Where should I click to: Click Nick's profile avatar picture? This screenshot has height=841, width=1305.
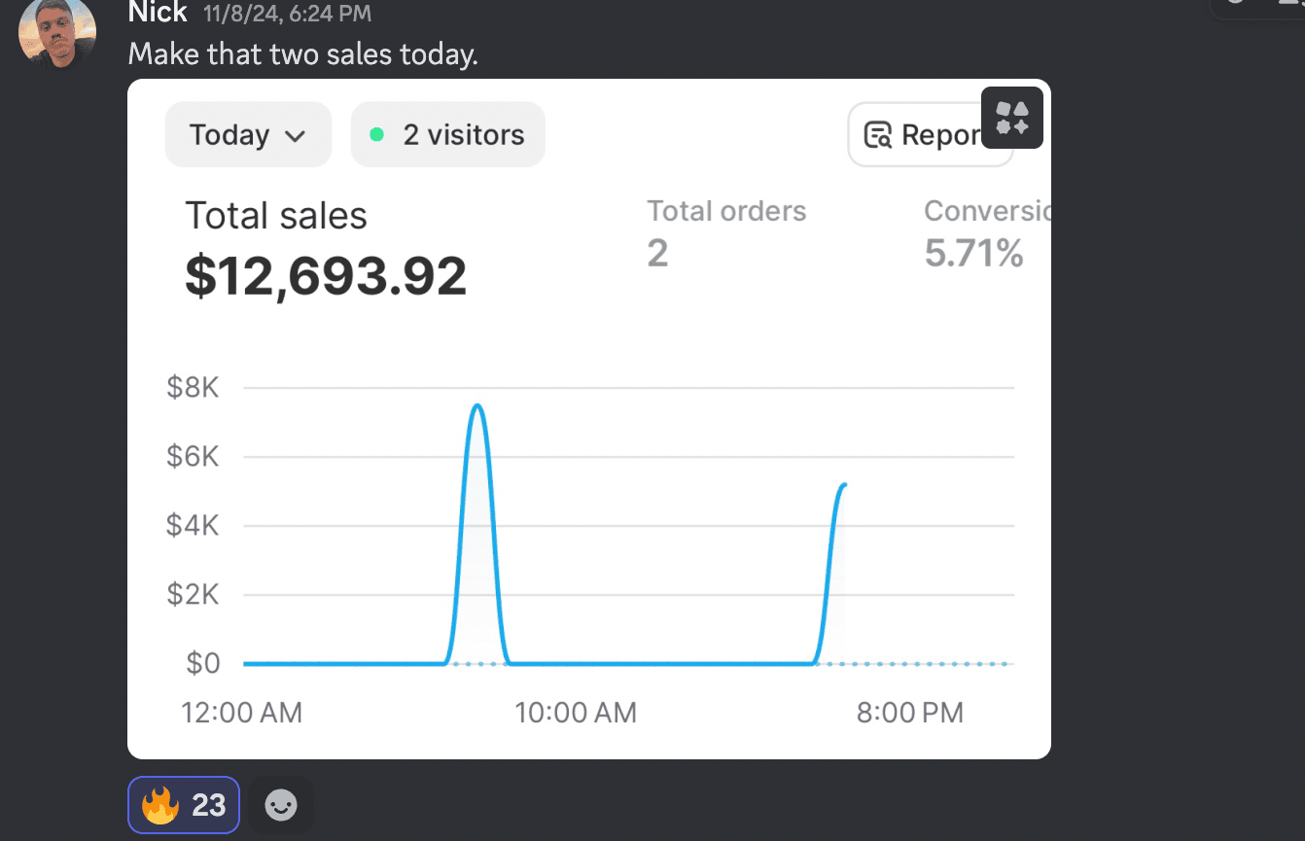[x=57, y=31]
